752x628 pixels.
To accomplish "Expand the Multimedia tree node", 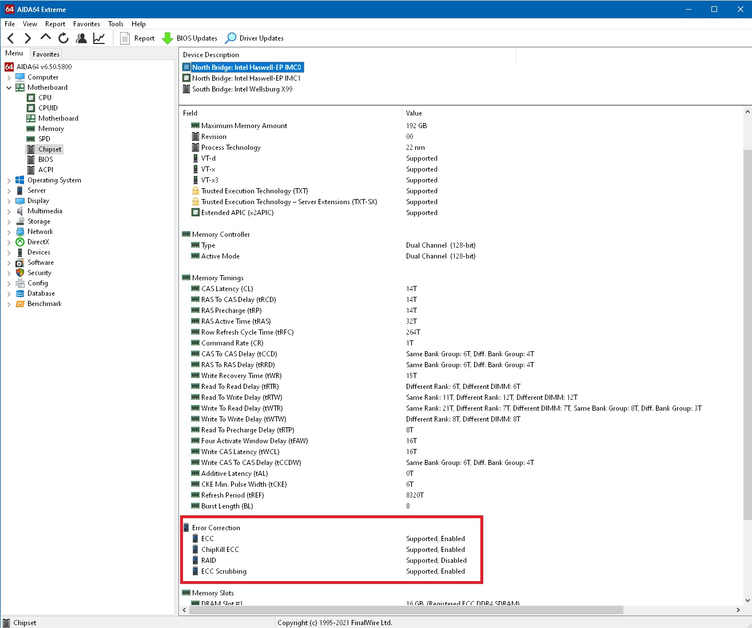I will pyautogui.click(x=9, y=211).
